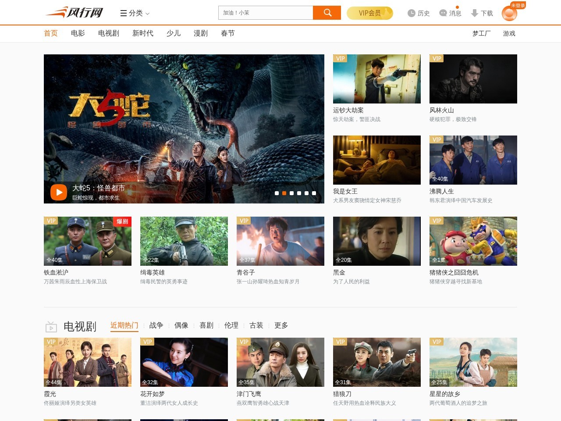The width and height of the screenshot is (561, 421).
Task: Click the orange search magnifier button
Action: coord(327,13)
